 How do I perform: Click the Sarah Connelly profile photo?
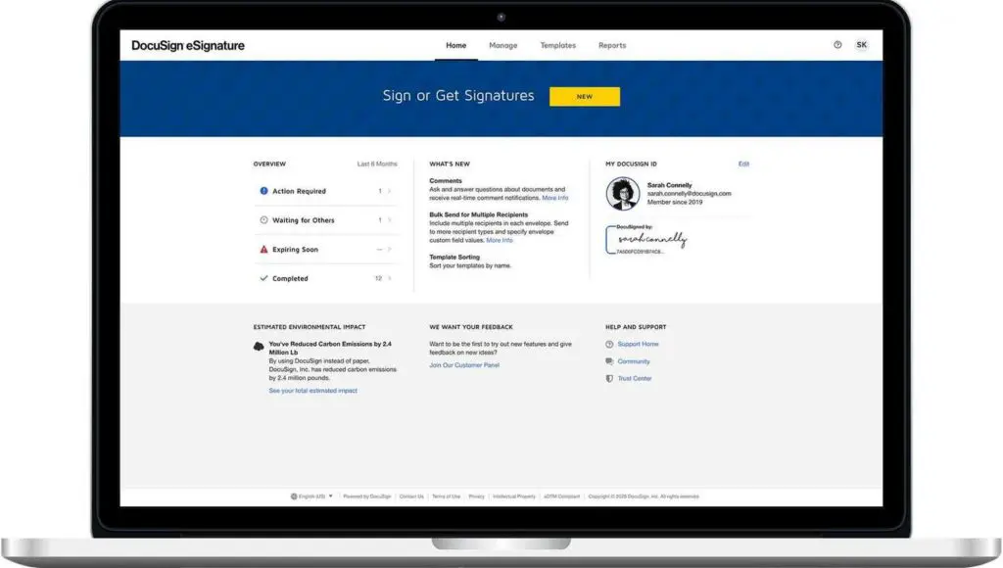point(623,194)
